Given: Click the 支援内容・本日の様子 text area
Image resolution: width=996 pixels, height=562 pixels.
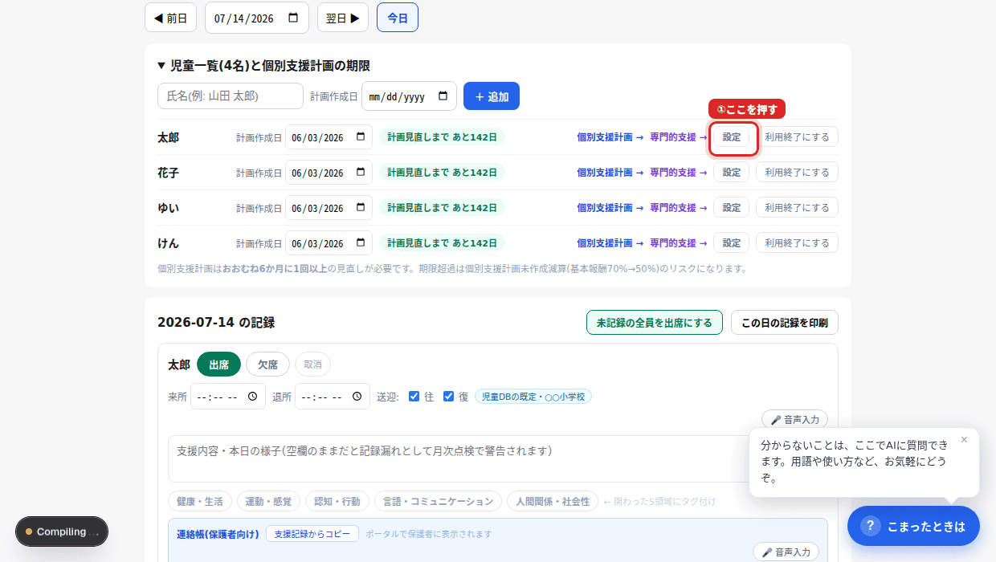Looking at the screenshot, I should [x=498, y=458].
